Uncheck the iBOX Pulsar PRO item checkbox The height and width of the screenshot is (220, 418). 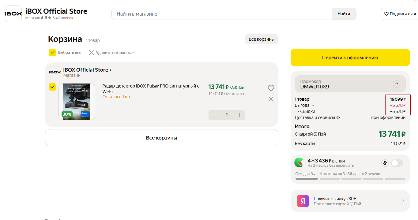coord(52,87)
